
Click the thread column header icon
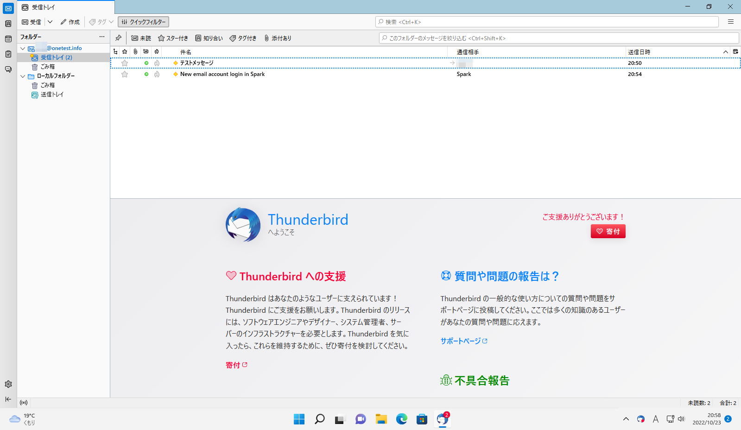(115, 51)
